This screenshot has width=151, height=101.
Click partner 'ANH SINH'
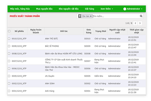(50, 83)
